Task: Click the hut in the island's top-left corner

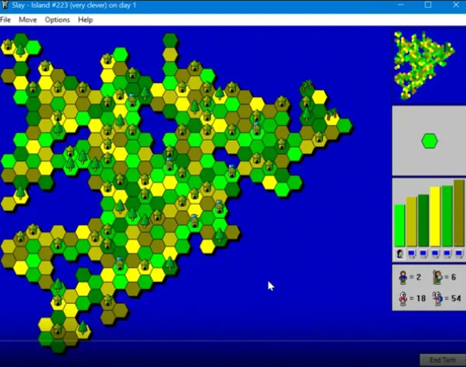Action: click(8, 45)
